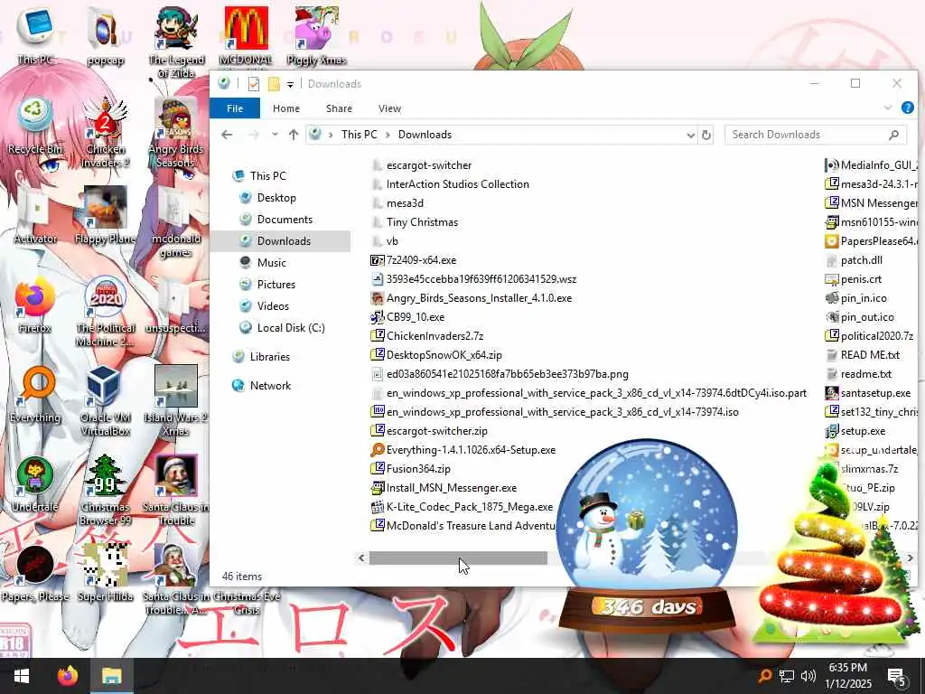925x694 pixels.
Task: Open the Firefox desktop shortcut
Action: tap(35, 305)
